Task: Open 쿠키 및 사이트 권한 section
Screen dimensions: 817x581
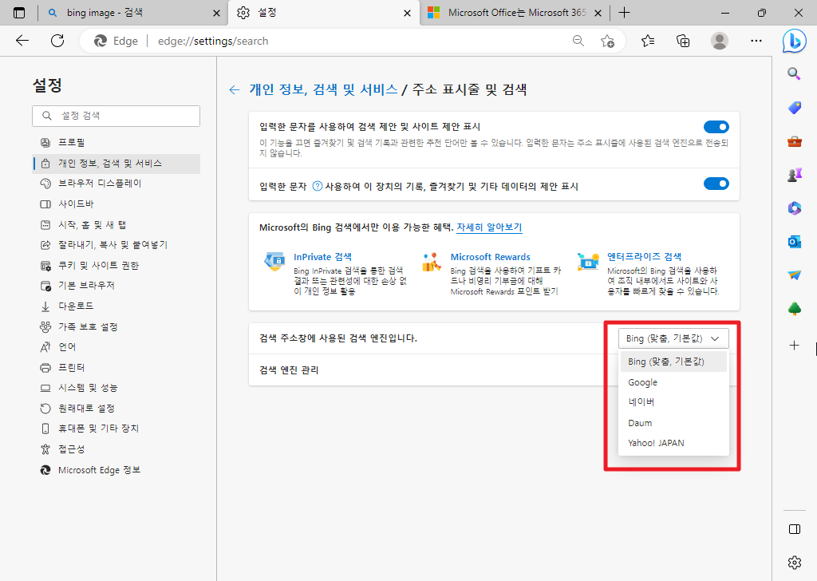Action: coord(116,265)
